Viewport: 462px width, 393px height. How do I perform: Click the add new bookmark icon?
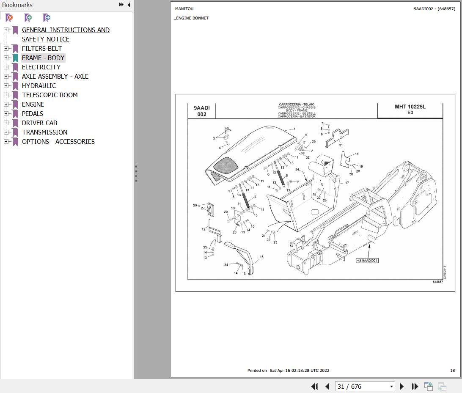coord(28,18)
